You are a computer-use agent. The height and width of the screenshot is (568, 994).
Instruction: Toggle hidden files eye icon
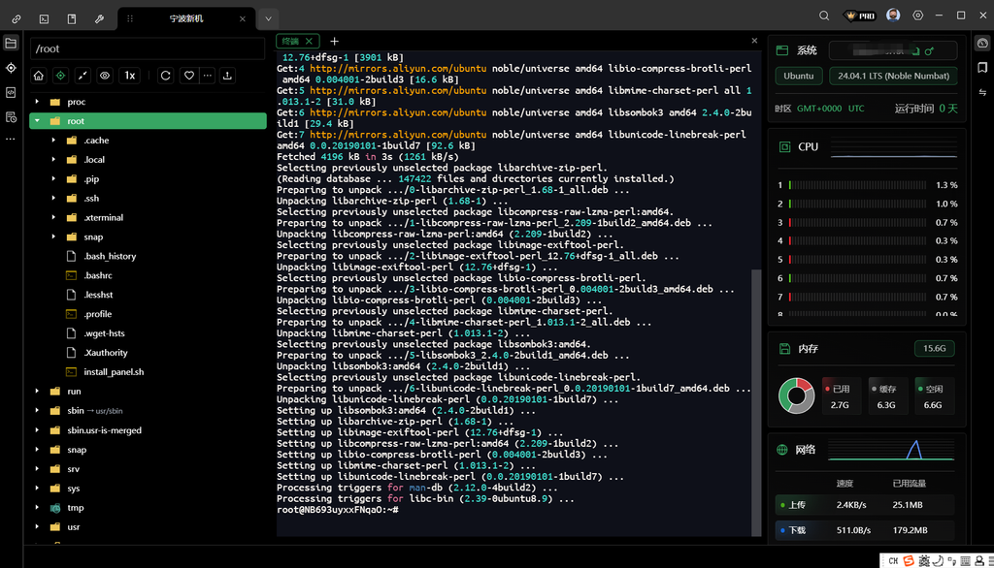coord(105,76)
